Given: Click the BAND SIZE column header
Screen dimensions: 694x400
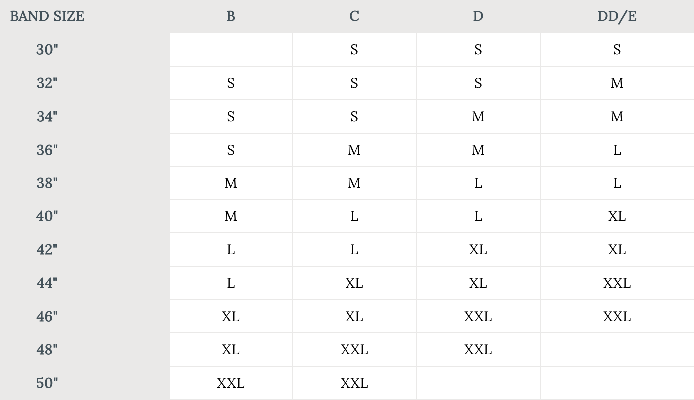Looking at the screenshot, I should (x=47, y=16).
